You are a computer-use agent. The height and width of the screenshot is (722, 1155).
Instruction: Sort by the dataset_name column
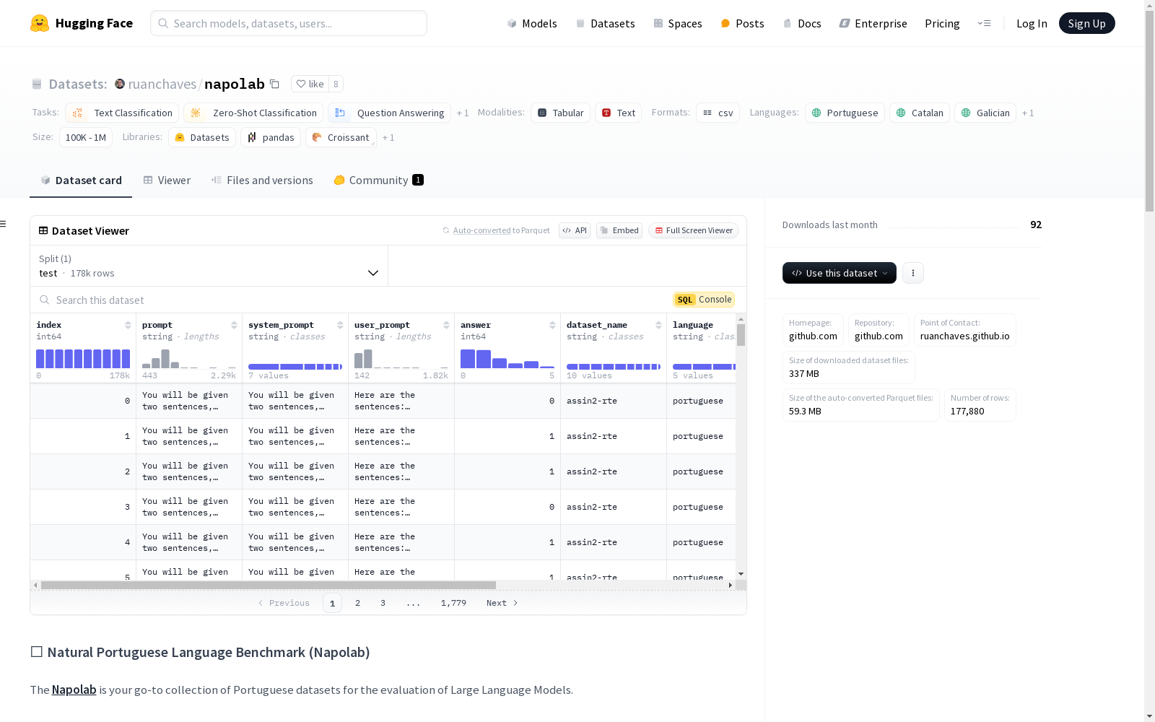(658, 325)
